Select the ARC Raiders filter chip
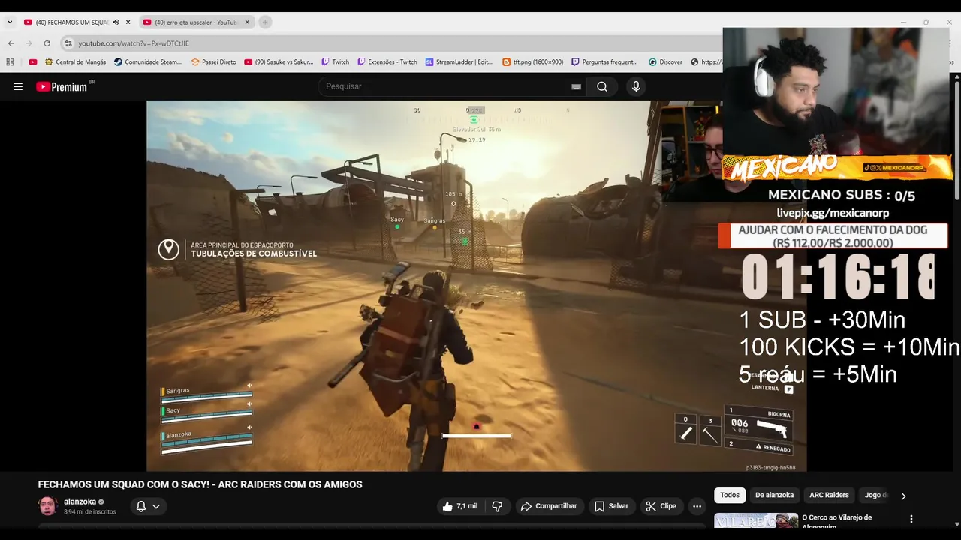 pyautogui.click(x=829, y=495)
